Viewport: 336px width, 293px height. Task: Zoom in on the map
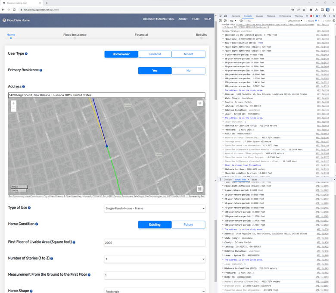tap(13, 103)
